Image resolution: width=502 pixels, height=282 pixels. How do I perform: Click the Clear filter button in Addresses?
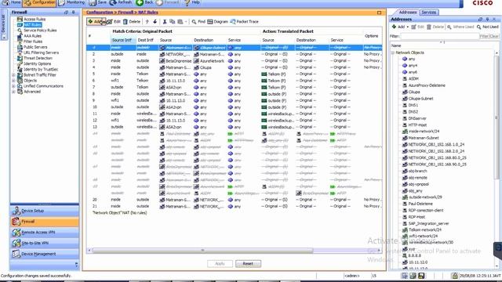494,36
